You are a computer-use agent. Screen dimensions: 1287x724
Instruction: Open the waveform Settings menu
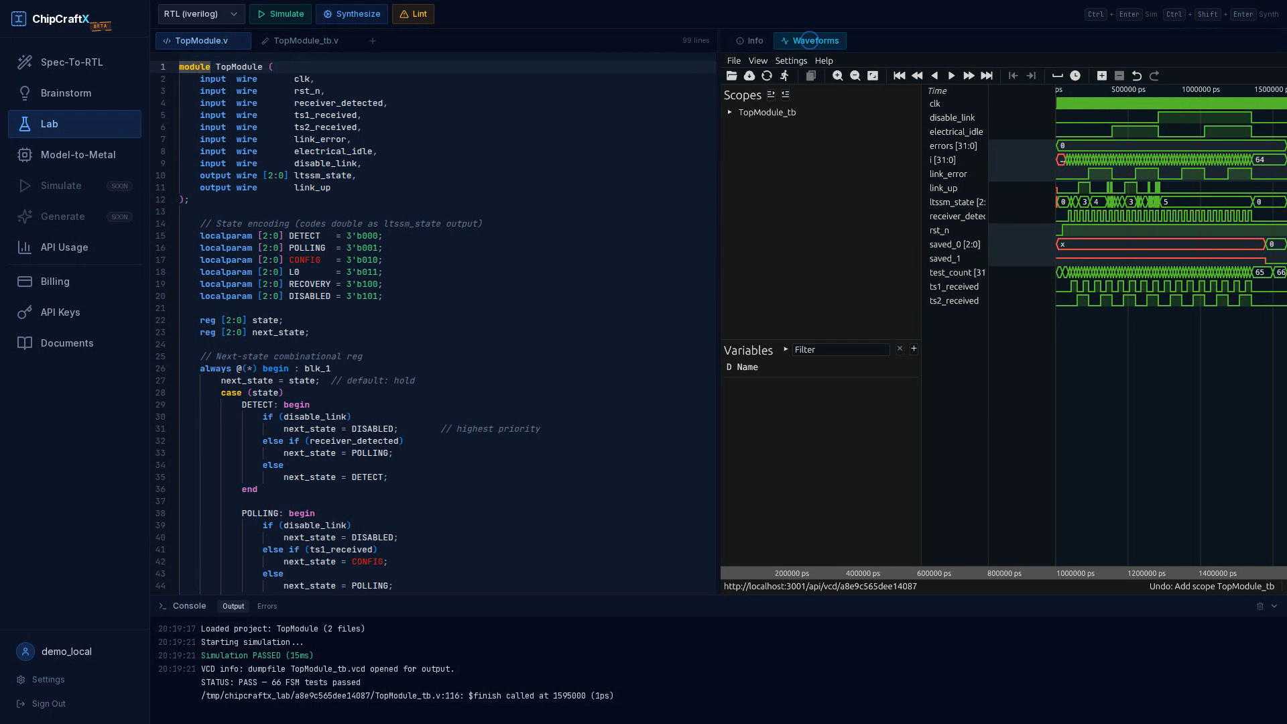[x=791, y=60]
